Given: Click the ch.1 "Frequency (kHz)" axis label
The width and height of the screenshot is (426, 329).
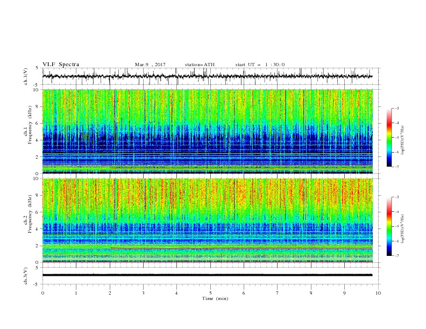Looking at the screenshot, I should coord(30,124).
